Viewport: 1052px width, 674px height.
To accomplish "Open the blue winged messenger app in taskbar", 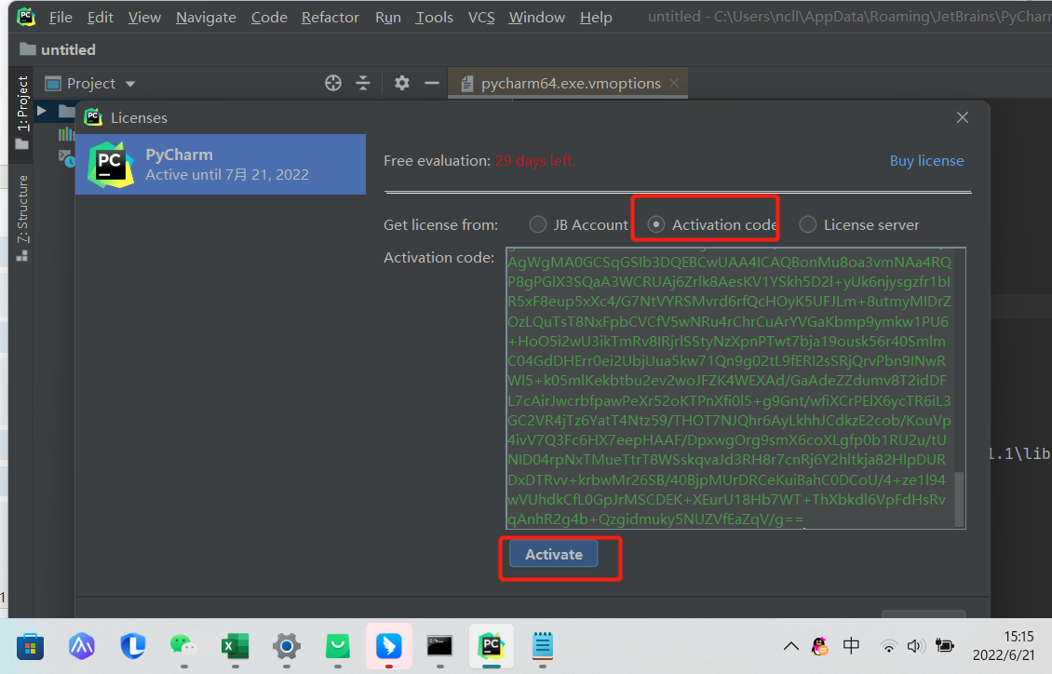I will click(388, 646).
